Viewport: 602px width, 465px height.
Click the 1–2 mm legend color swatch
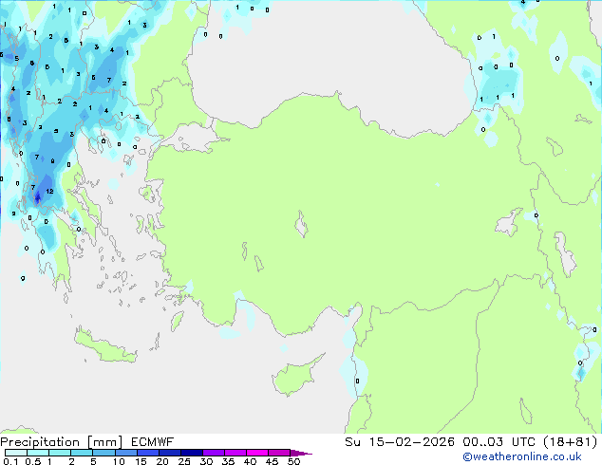60,453
